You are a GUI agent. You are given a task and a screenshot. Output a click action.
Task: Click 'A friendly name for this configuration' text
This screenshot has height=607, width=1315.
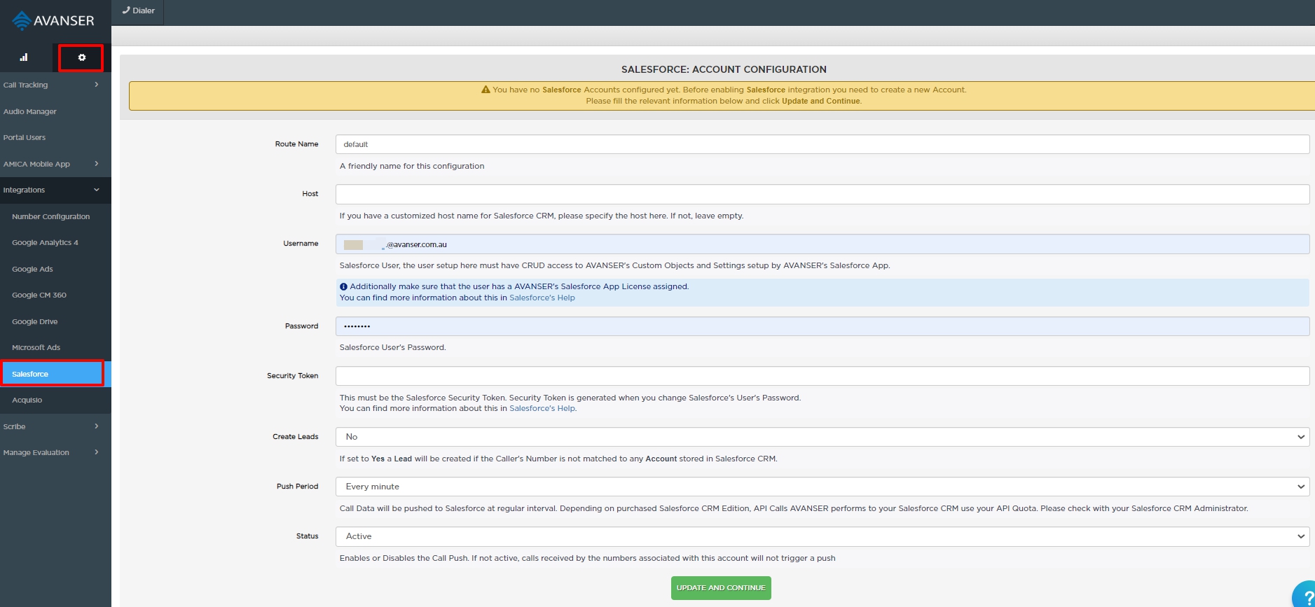(412, 166)
